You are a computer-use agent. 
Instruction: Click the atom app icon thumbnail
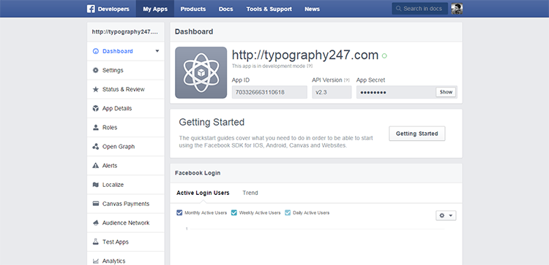(x=201, y=72)
